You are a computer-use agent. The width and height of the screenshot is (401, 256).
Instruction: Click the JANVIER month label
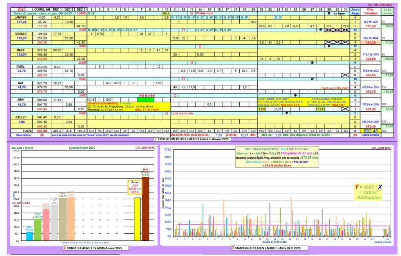click(x=20, y=18)
